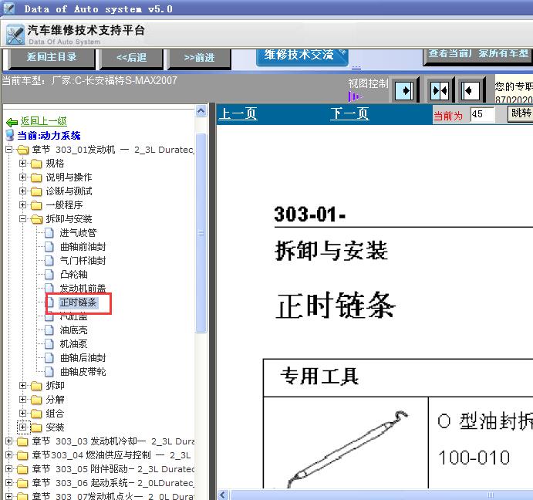Open the 曲轴前油封 document
Screen dimensions: 533x500
pos(83,247)
